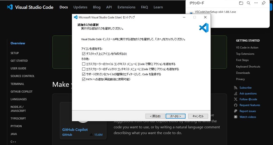The image size is (273, 145).
Task: Uncheck the create desktop icon option (デスクトップ上にアイコンを作成する)
Action: tap(84, 54)
